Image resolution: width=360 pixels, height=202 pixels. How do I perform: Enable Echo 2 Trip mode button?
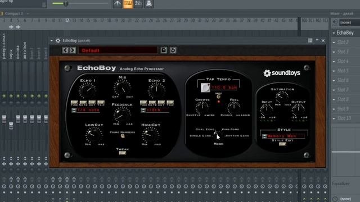pyautogui.click(x=170, y=102)
